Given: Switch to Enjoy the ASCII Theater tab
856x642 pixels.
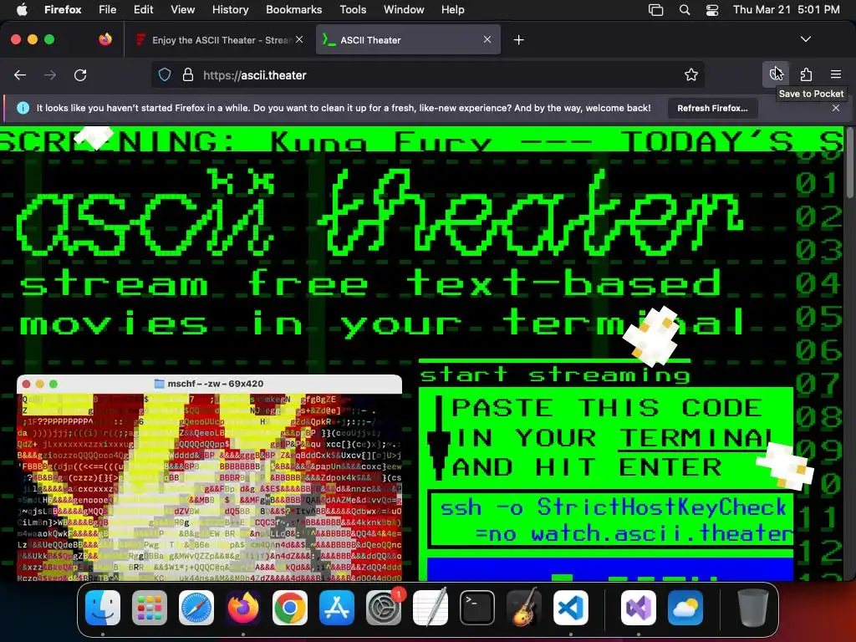Looking at the screenshot, I should pos(218,40).
